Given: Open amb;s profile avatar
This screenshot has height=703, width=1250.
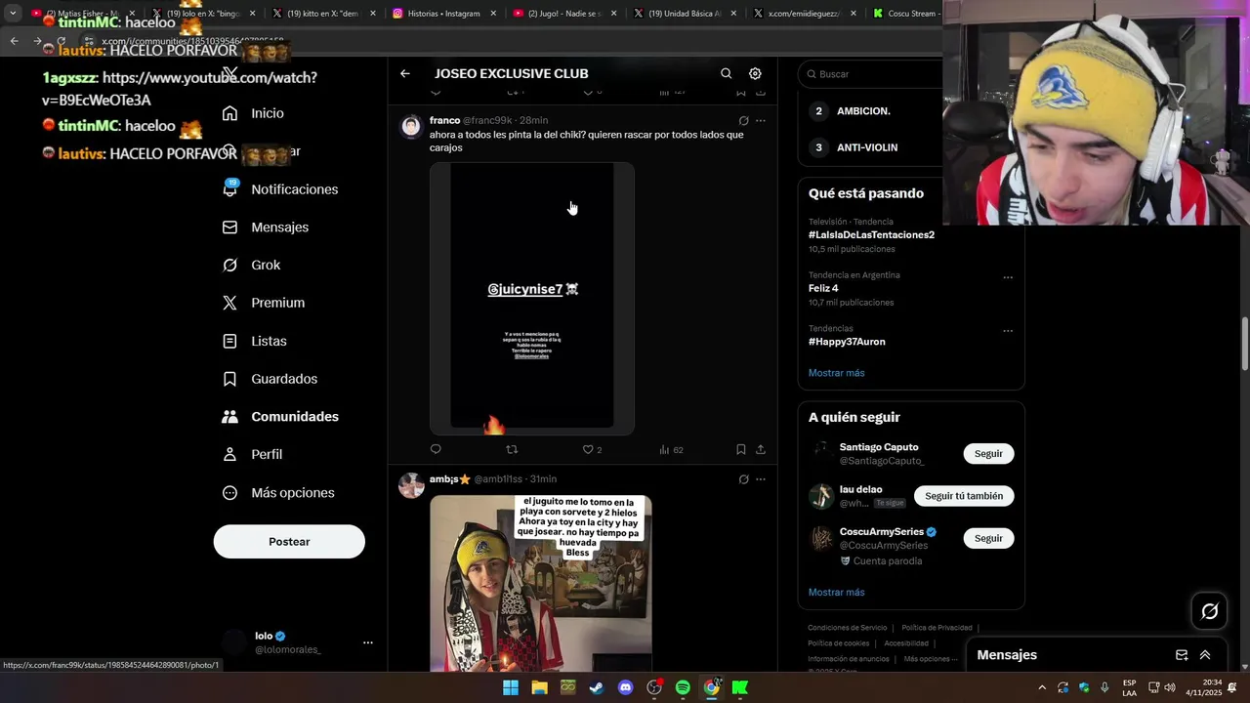Looking at the screenshot, I should [411, 484].
